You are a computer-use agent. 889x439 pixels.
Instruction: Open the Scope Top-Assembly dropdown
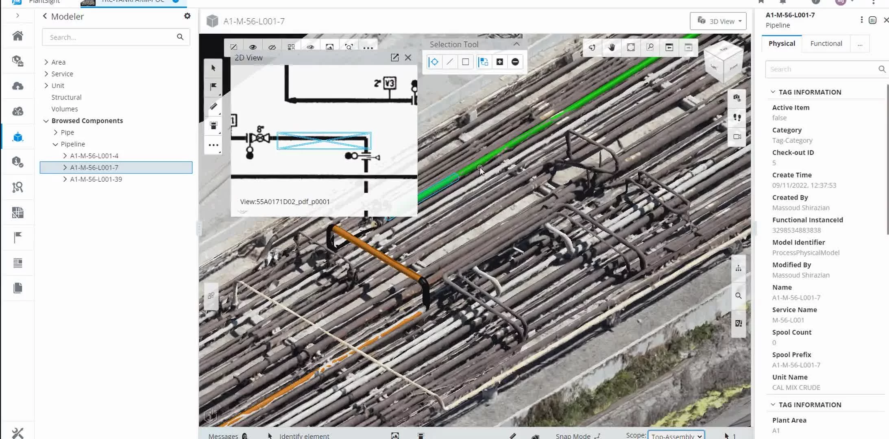(x=676, y=436)
